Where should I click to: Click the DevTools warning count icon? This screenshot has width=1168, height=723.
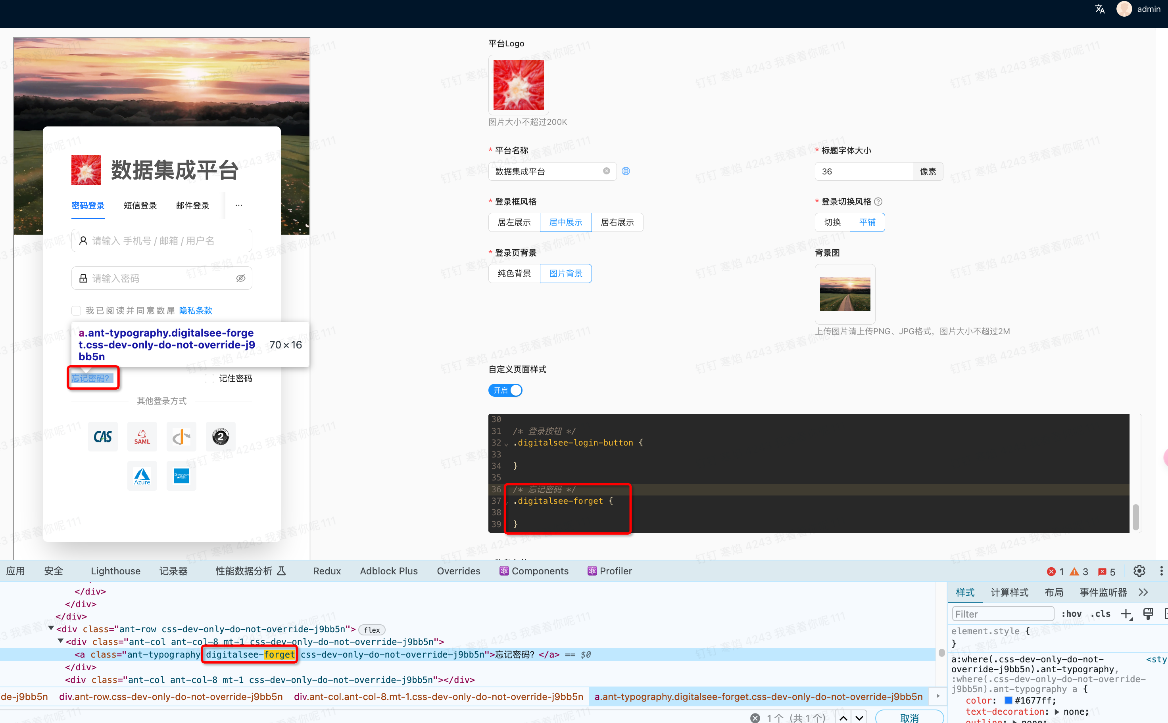pyautogui.click(x=1074, y=572)
